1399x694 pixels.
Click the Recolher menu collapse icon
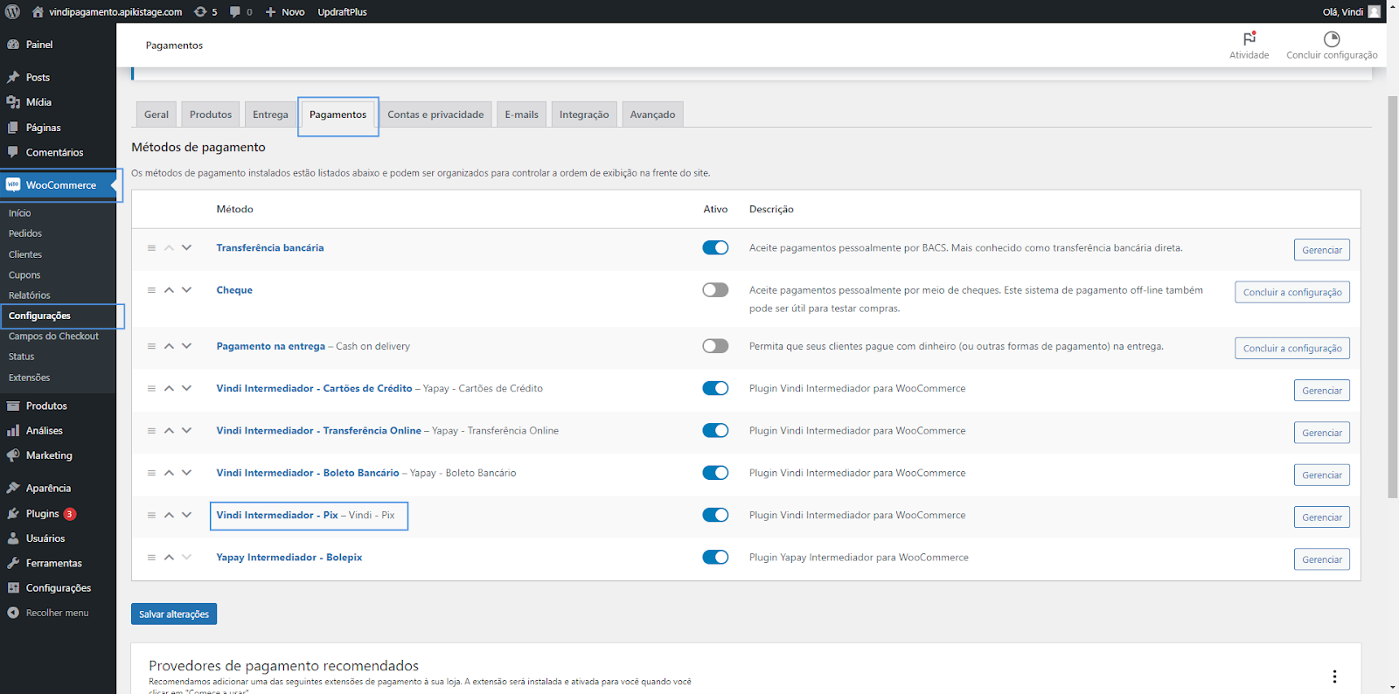pos(13,613)
